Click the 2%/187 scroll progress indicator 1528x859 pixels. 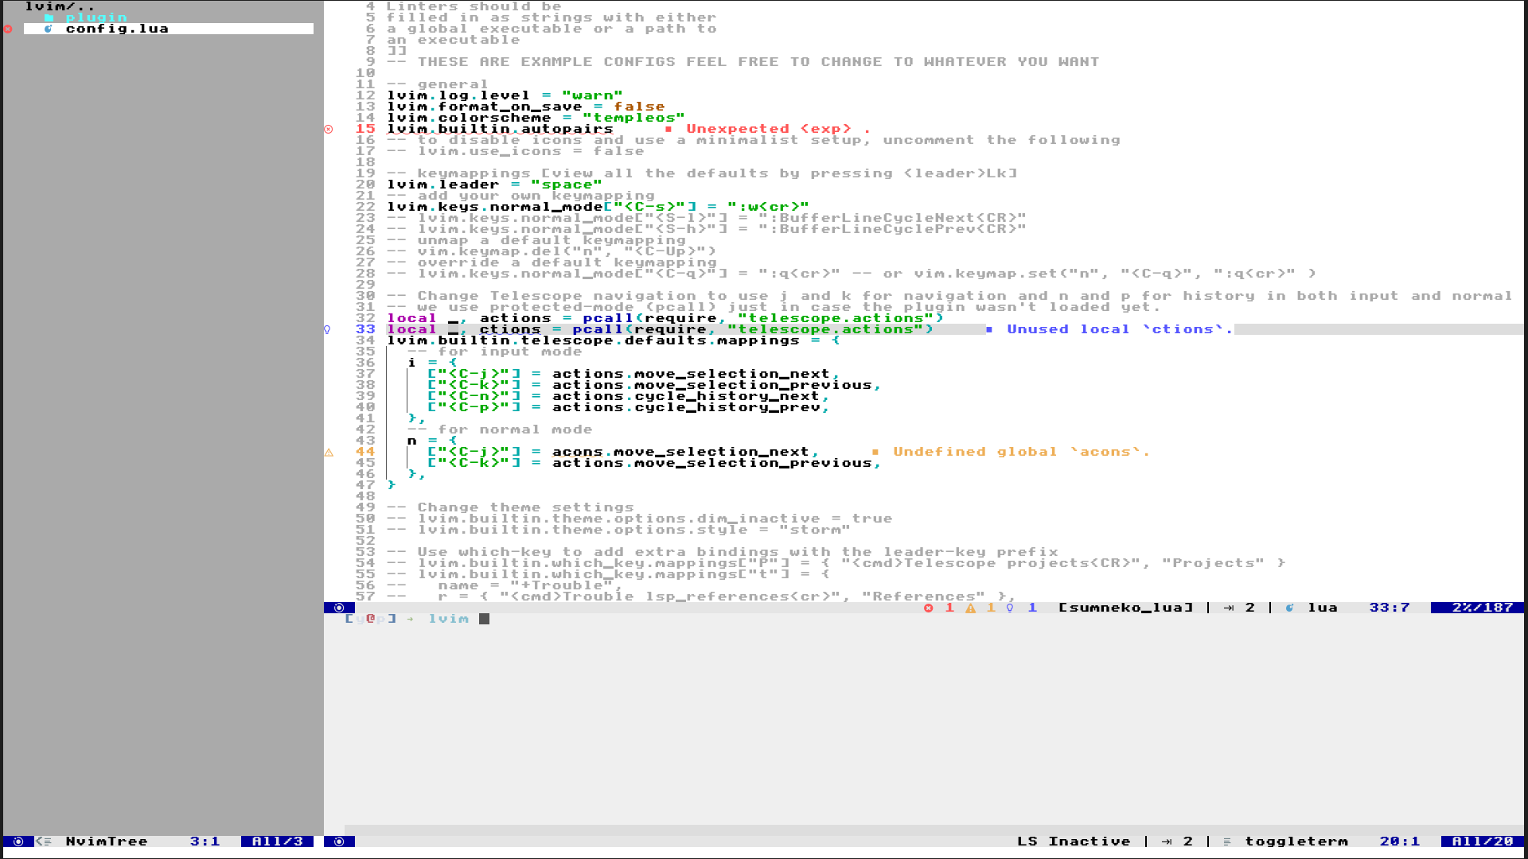click(x=1482, y=608)
